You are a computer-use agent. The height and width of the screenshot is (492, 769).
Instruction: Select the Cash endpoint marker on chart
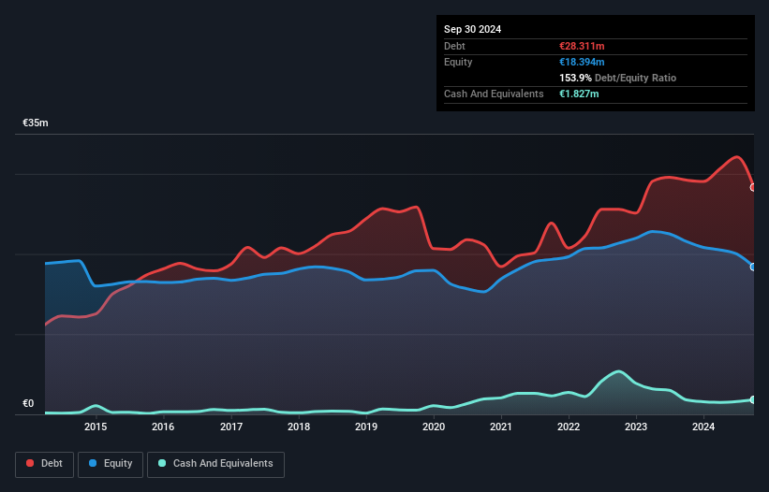(753, 400)
